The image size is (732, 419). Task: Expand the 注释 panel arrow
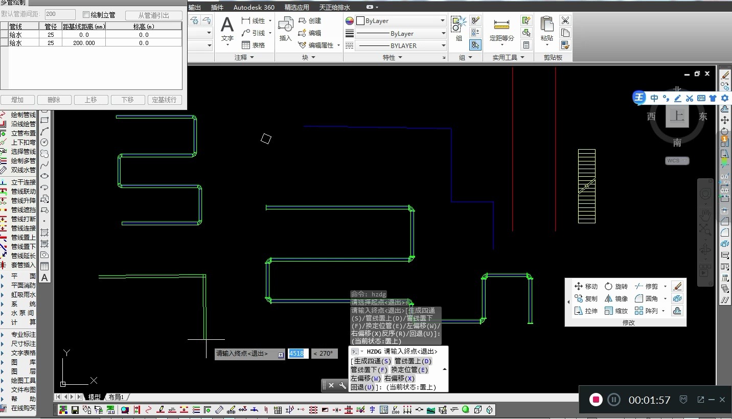tap(251, 58)
